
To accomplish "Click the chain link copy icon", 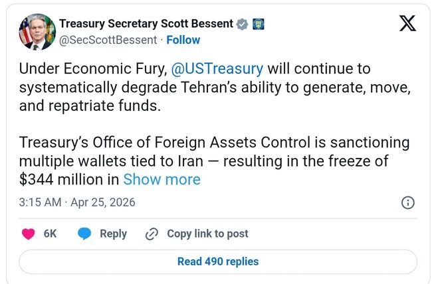I will point(152,234).
